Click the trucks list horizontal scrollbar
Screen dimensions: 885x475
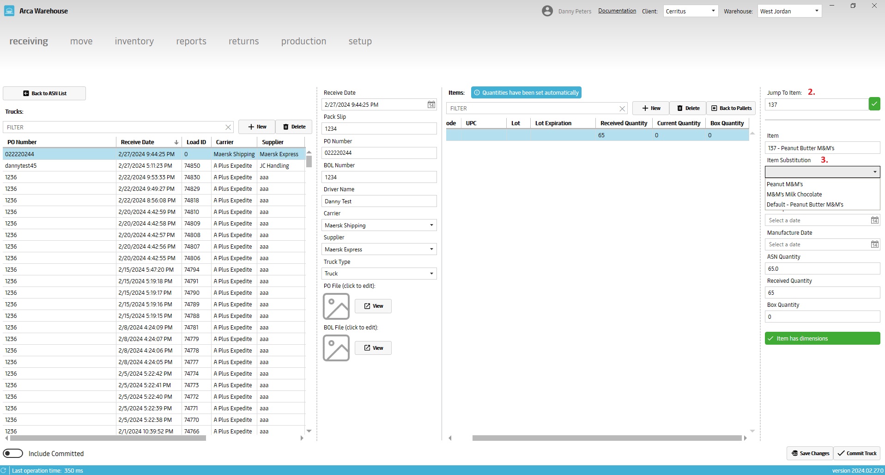108,438
